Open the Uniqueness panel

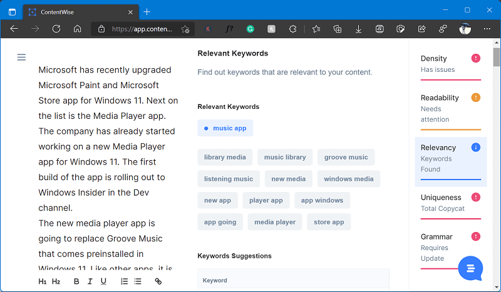450,206
